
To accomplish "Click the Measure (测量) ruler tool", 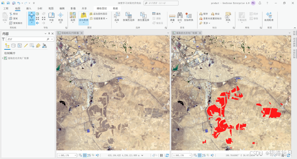I will (172, 17).
